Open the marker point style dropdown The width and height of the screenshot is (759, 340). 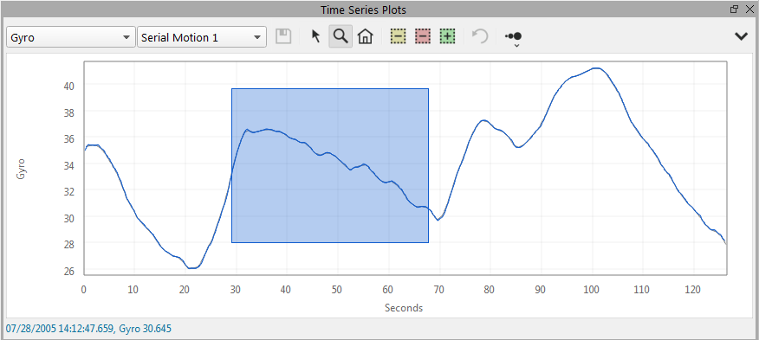pyautogui.click(x=514, y=37)
